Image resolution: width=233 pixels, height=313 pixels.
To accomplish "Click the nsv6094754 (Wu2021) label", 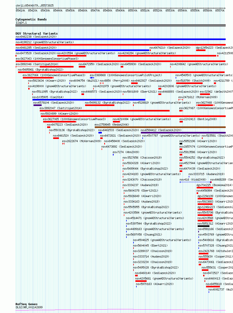I will 84,81.
